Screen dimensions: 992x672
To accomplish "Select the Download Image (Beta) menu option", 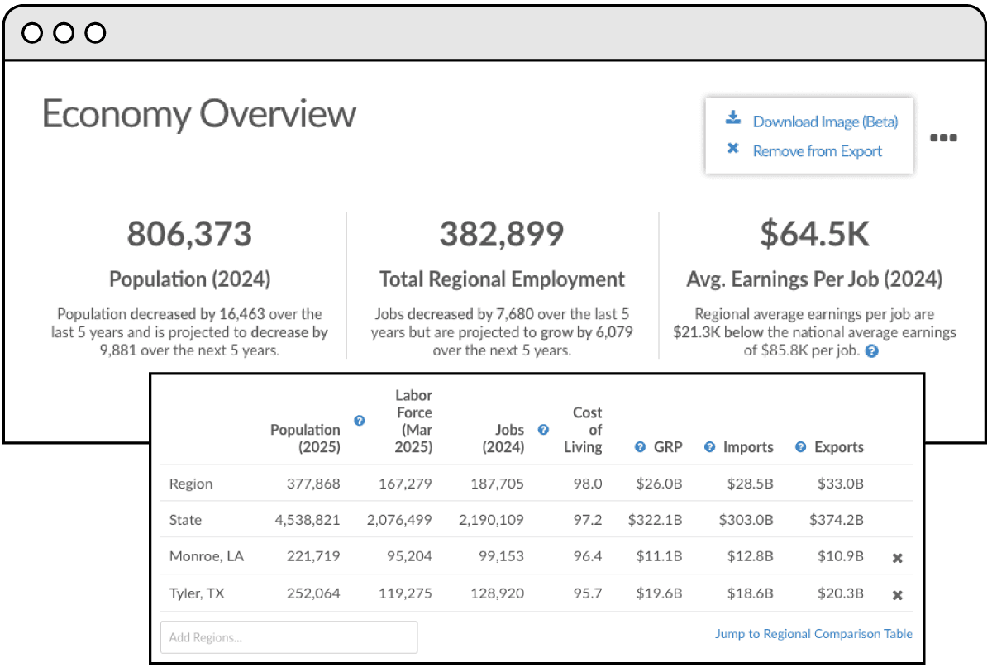I will coord(825,122).
